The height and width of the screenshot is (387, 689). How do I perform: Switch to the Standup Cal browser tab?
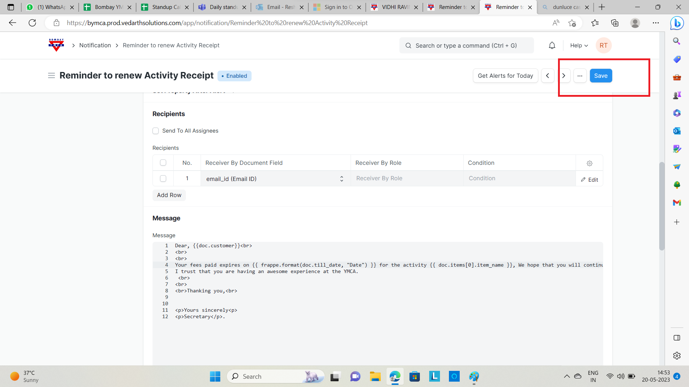click(x=165, y=7)
